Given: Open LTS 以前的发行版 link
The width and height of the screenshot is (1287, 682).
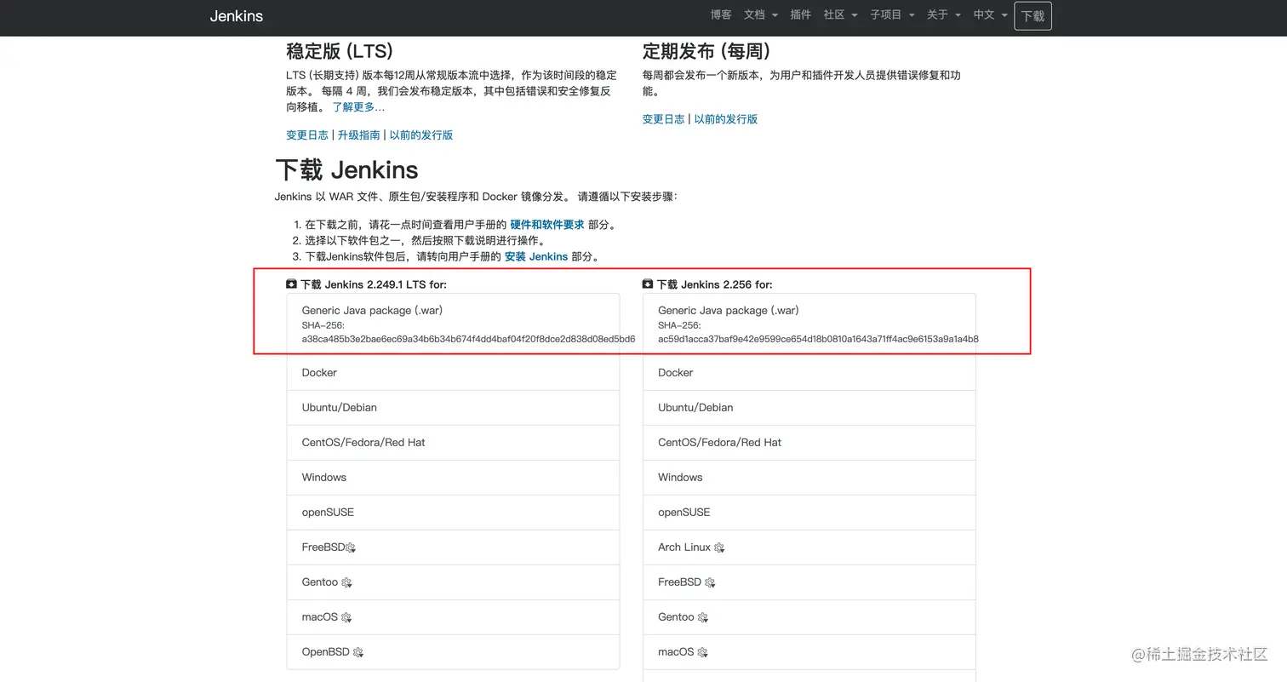Looking at the screenshot, I should pyautogui.click(x=421, y=135).
